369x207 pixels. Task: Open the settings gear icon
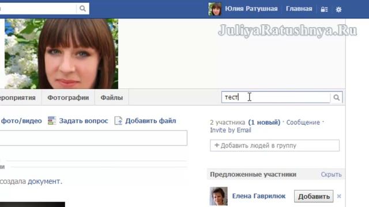tap(338, 9)
